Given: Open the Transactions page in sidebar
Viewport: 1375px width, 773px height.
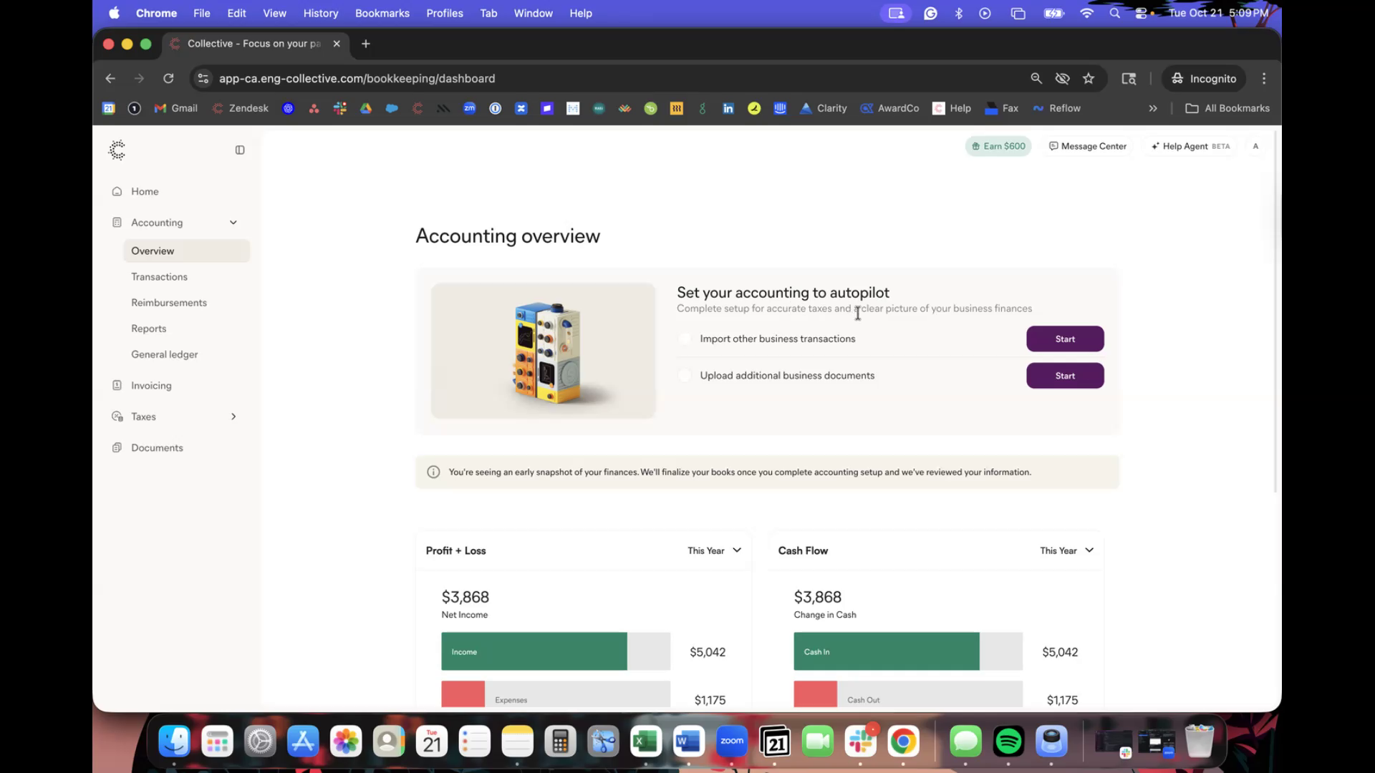Looking at the screenshot, I should [x=159, y=277].
